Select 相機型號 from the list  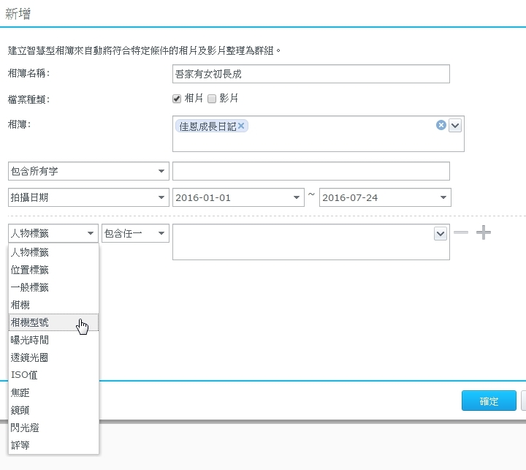[x=42, y=322]
